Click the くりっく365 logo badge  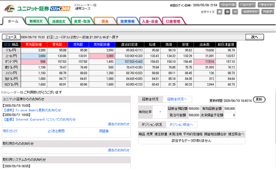(x=60, y=9)
